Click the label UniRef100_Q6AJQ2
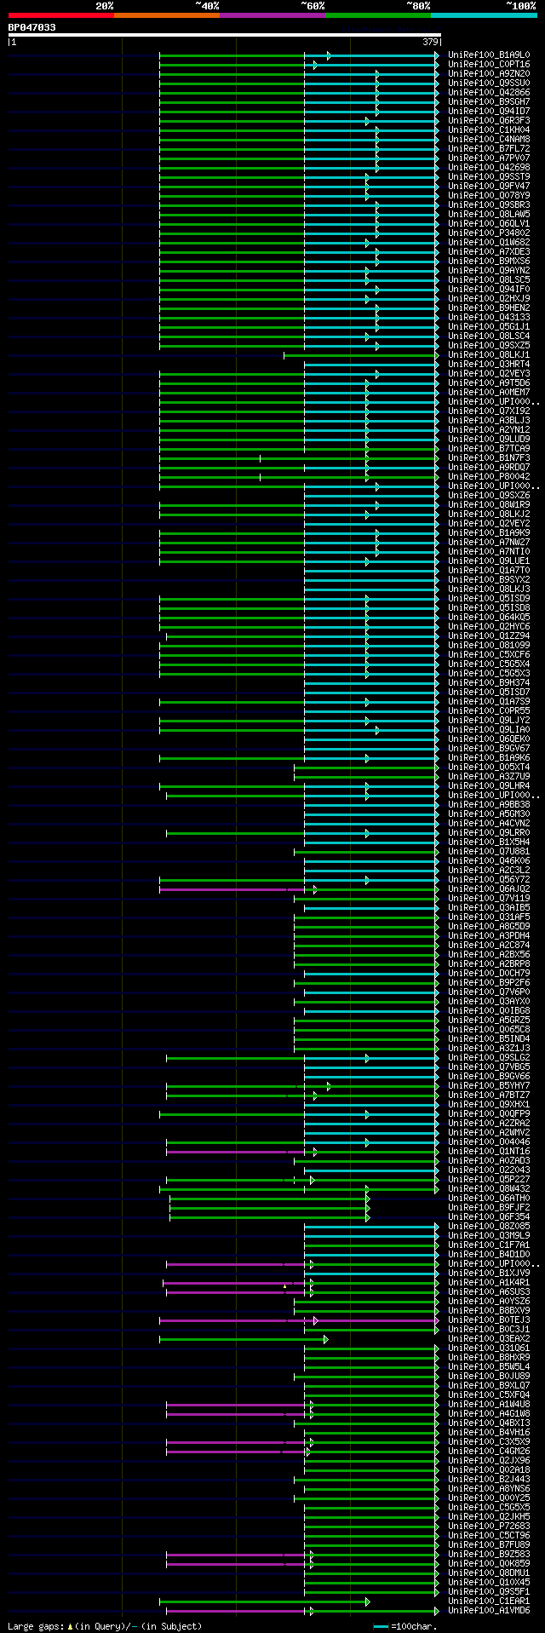 (489, 888)
